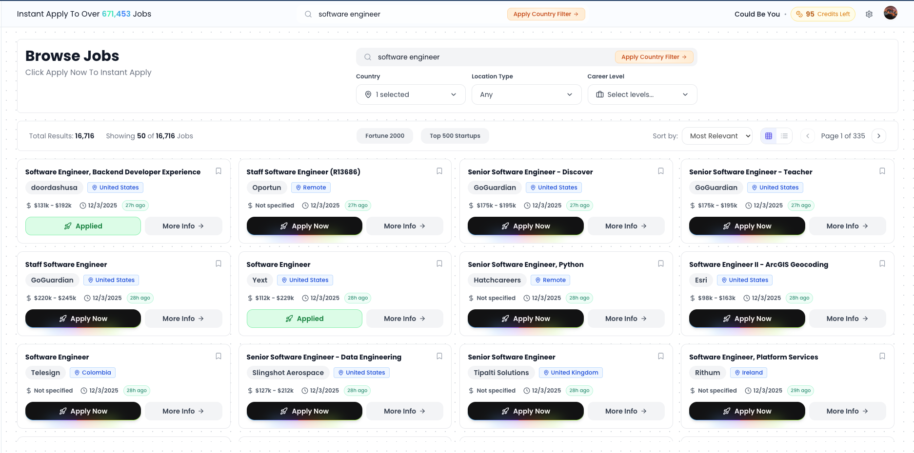This screenshot has width=914, height=453.
Task: Open the Country dropdown showing 1 selected
Action: (x=410, y=94)
